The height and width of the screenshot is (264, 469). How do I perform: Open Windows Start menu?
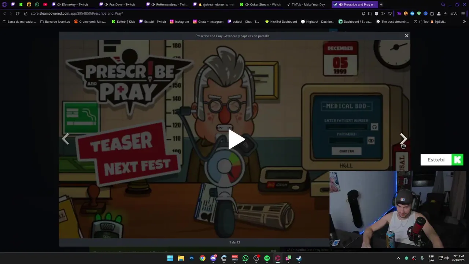pyautogui.click(x=170, y=258)
